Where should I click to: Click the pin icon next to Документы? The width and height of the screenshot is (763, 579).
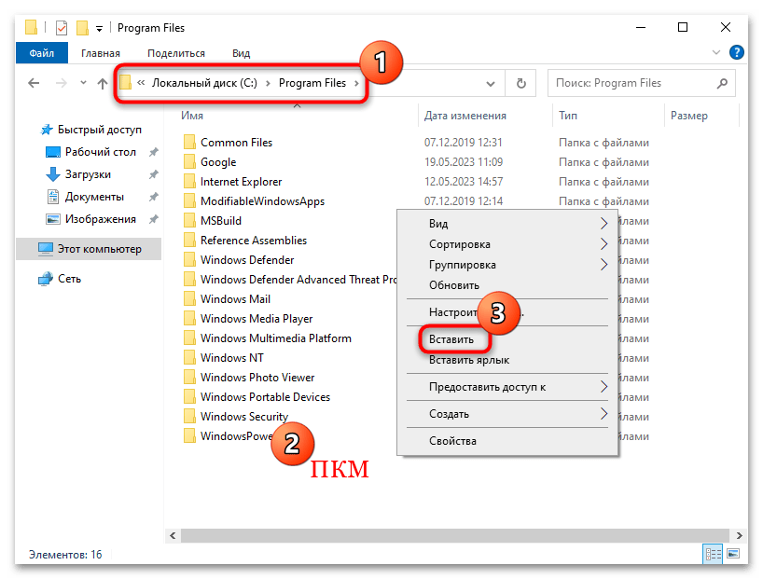154,197
